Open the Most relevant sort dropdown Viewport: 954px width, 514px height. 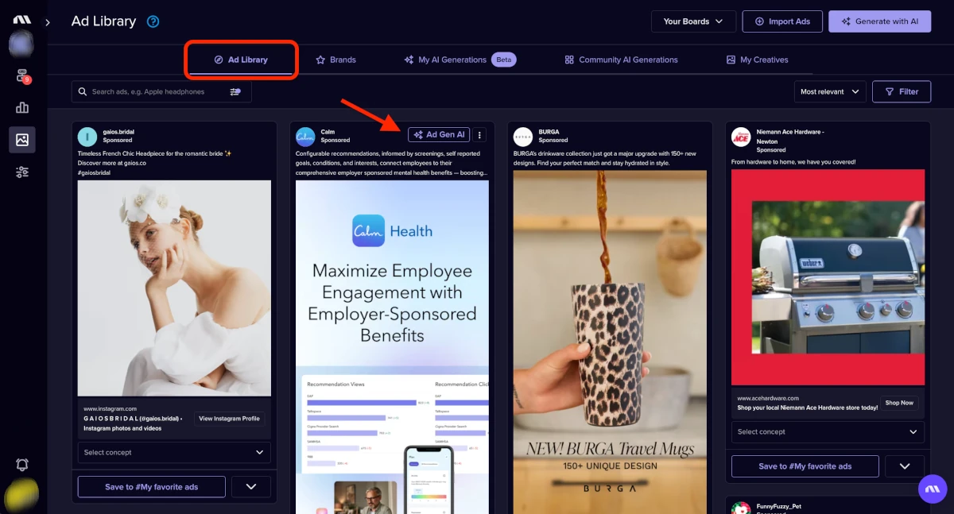[x=830, y=92]
